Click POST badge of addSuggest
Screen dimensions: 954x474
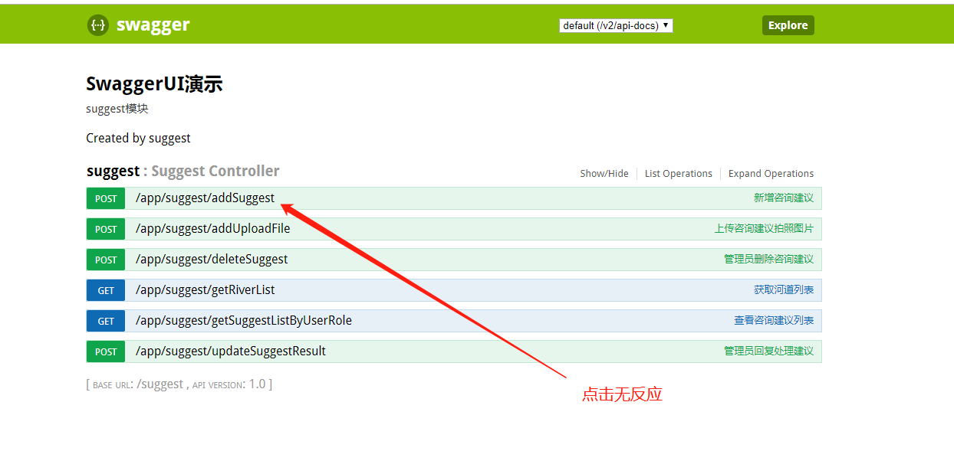coord(106,198)
